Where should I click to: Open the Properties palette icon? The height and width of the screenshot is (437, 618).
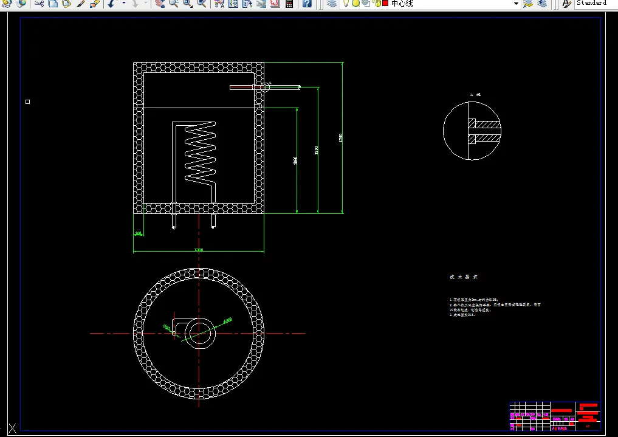click(219, 3)
